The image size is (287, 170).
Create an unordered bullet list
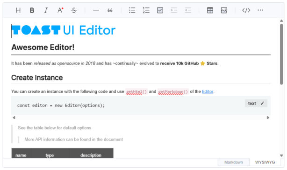click(132, 10)
